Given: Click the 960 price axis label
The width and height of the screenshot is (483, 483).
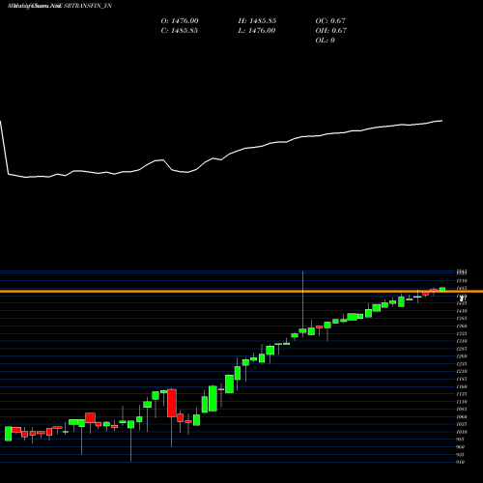Looking at the screenshot, I should click(x=461, y=447).
